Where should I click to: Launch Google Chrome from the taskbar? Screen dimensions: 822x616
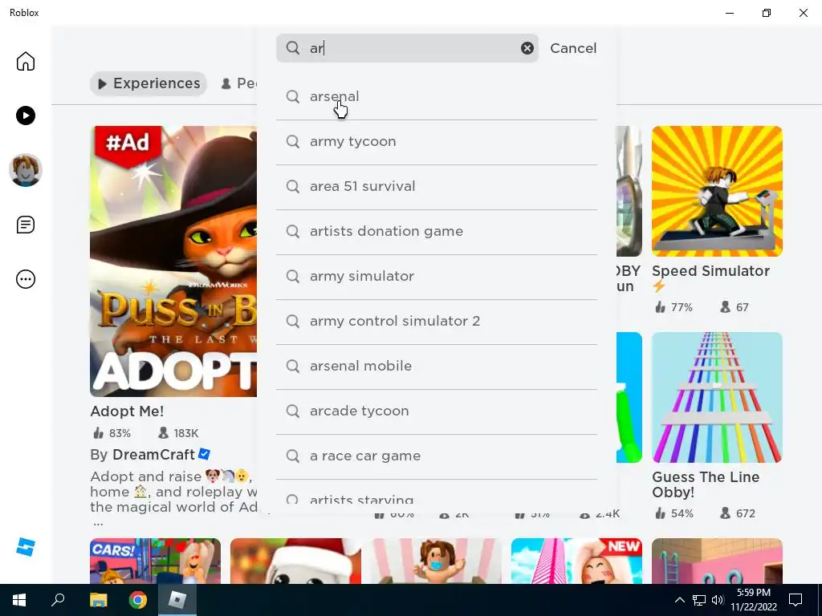tap(138, 600)
